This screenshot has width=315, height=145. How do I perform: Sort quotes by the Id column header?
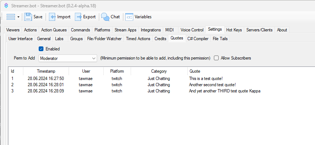click(16, 71)
